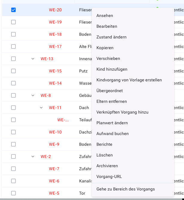
Task: Choose Ansehen from the context menu
Action: pyautogui.click(x=105, y=15)
